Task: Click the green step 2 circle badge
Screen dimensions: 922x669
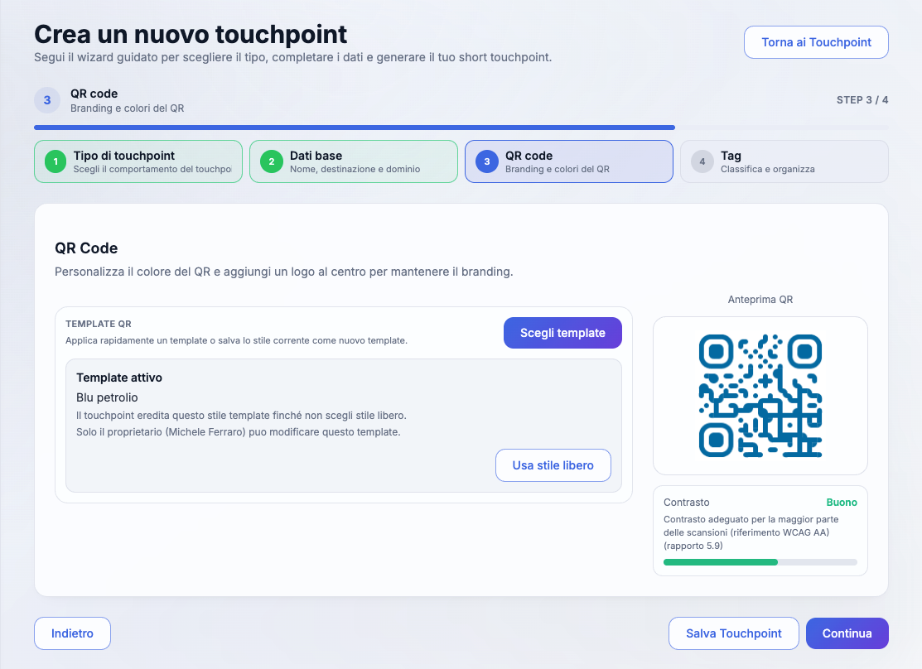Action: pyautogui.click(x=272, y=161)
